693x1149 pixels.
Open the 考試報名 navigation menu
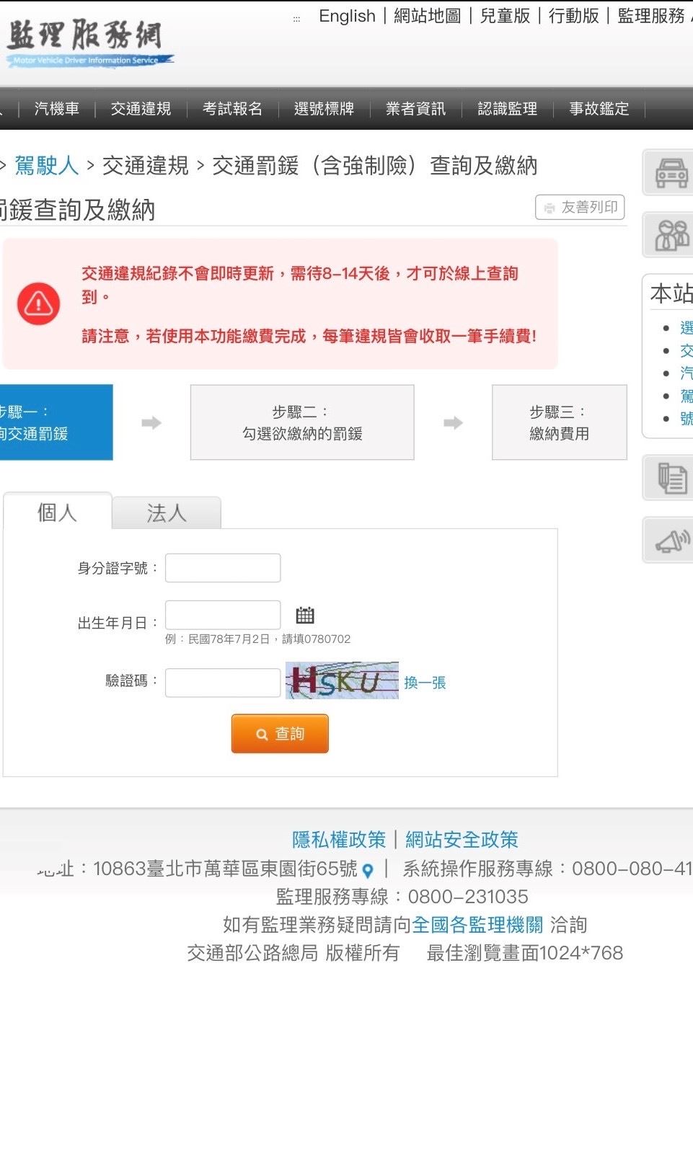(x=232, y=109)
